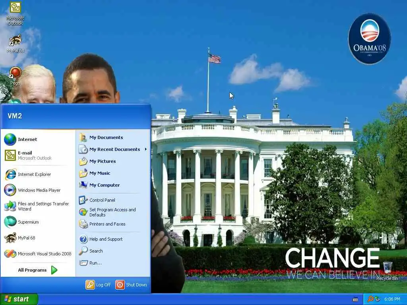The image size is (407, 305).
Task: Click the magnifier tray icon in notification area
Action: pos(370,299)
